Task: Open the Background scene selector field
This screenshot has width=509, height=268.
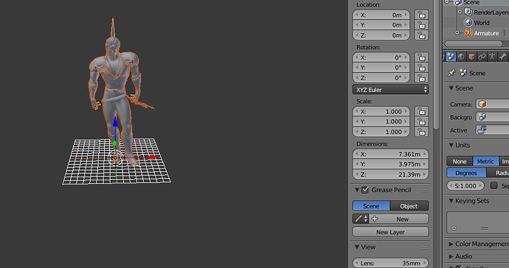Action: (493, 117)
